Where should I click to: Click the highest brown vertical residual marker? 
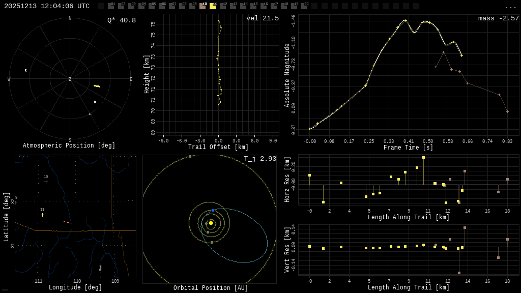tap(465, 227)
